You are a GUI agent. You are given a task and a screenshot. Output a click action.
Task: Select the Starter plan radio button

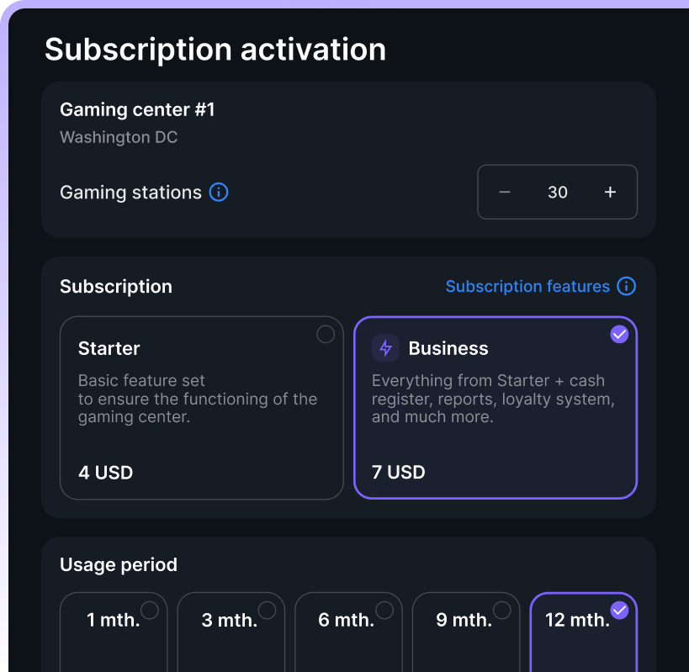pos(326,335)
